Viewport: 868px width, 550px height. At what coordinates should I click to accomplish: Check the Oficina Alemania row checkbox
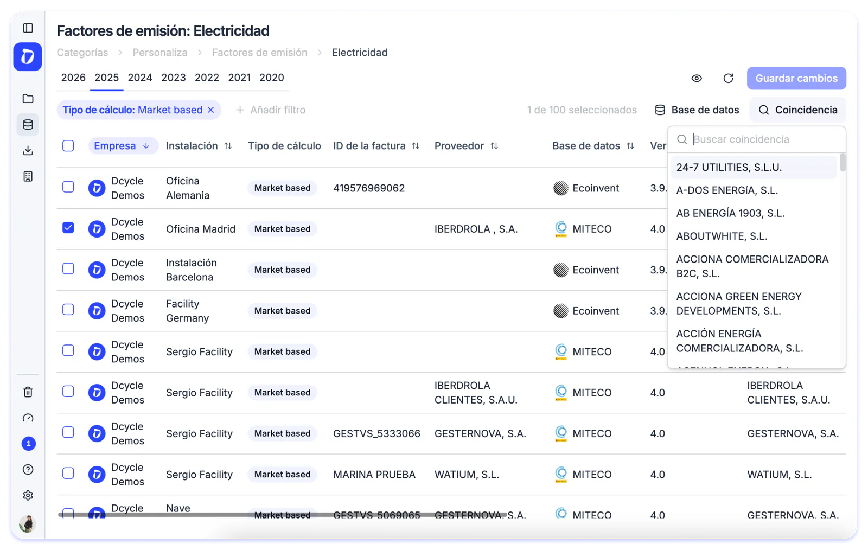coord(68,187)
